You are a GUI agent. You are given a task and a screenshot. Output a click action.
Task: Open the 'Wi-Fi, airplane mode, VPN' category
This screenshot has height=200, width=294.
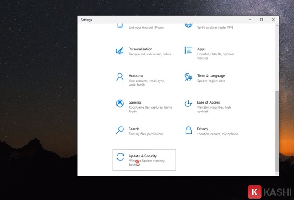[x=215, y=28]
